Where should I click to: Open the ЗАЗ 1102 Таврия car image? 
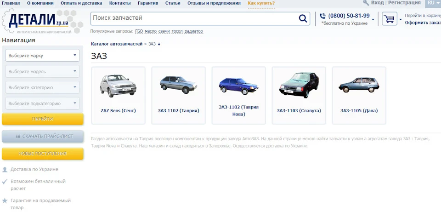pos(179,85)
